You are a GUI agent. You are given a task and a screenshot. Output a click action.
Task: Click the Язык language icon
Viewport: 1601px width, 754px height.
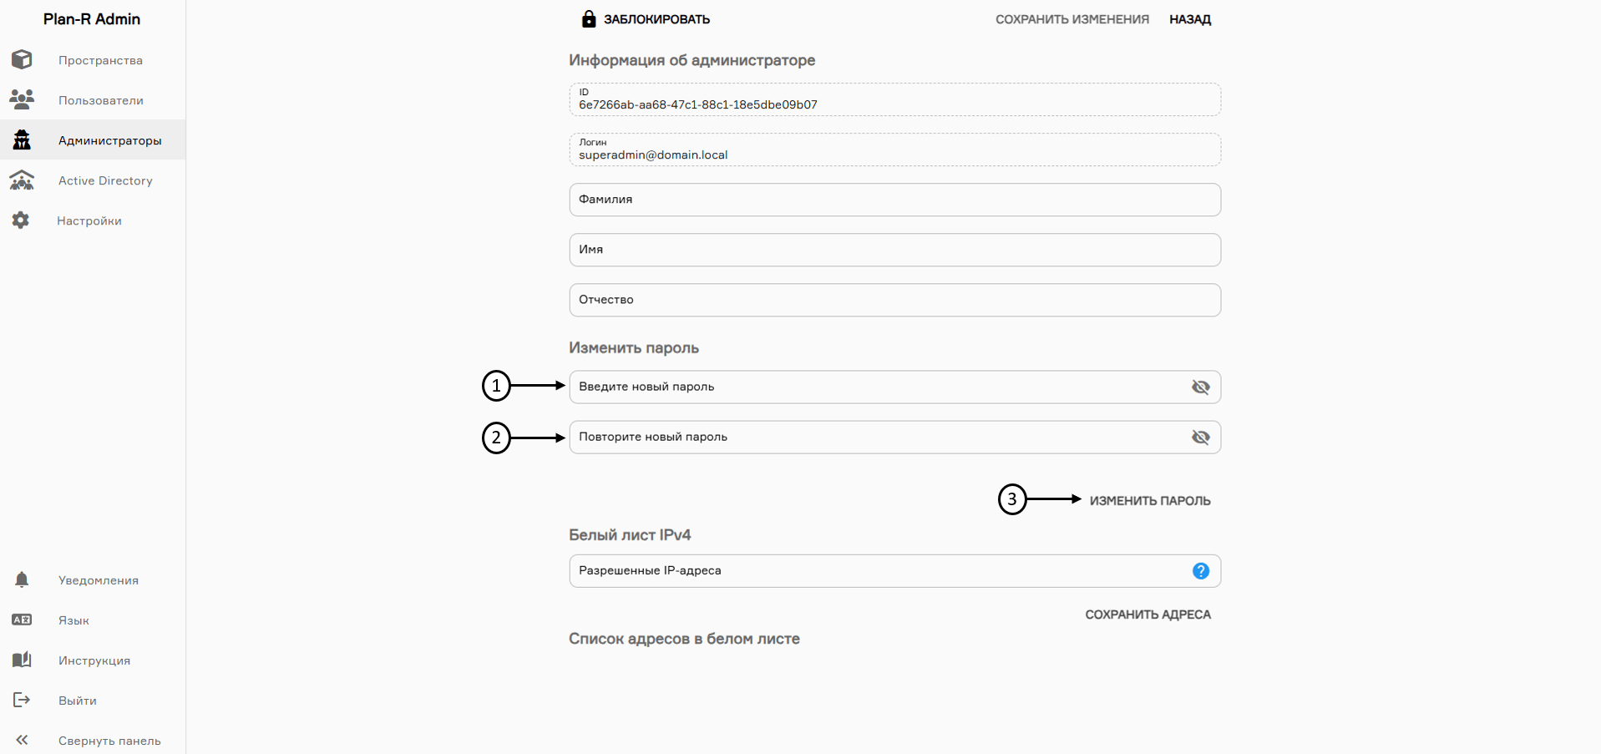click(22, 620)
